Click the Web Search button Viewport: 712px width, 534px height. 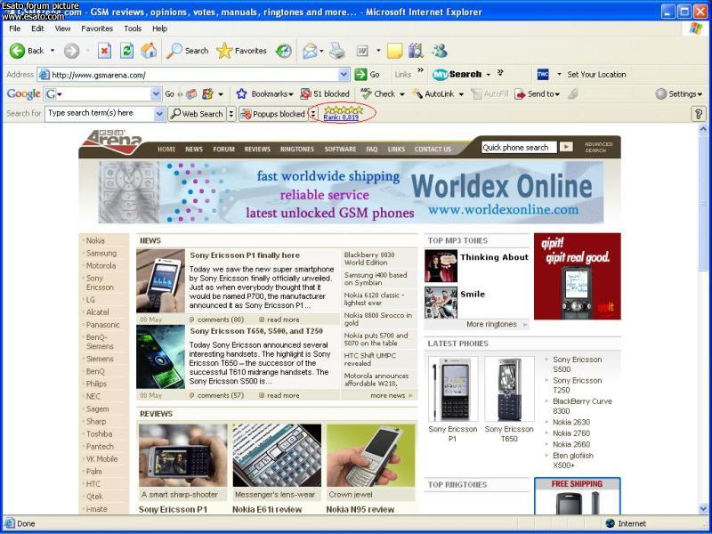point(197,114)
